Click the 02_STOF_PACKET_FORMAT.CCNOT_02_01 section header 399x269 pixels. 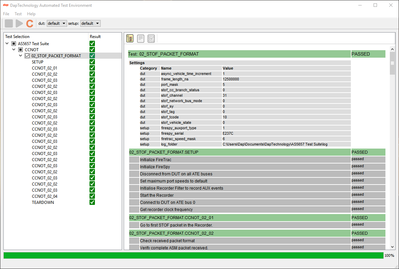pyautogui.click(x=239, y=217)
